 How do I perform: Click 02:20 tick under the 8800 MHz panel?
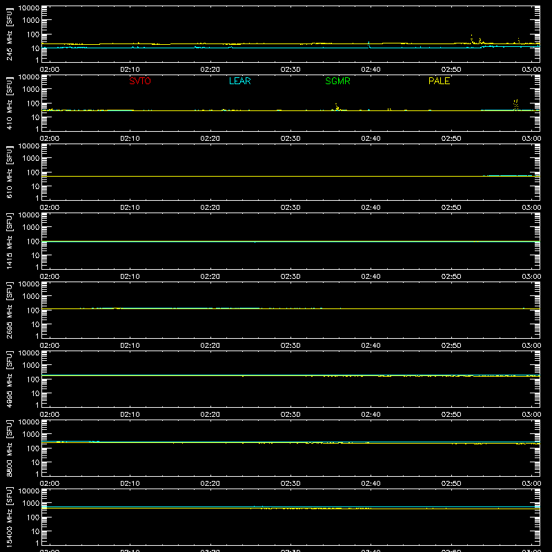click(x=210, y=484)
